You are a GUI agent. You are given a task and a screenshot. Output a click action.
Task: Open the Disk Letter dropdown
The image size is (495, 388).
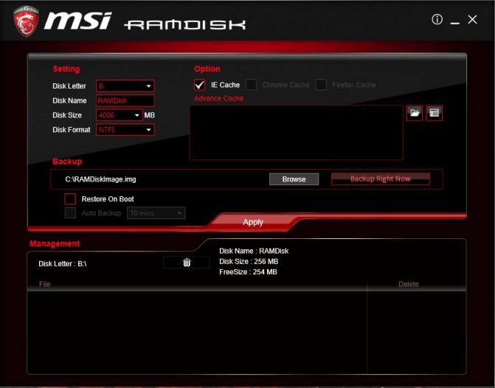(x=125, y=86)
